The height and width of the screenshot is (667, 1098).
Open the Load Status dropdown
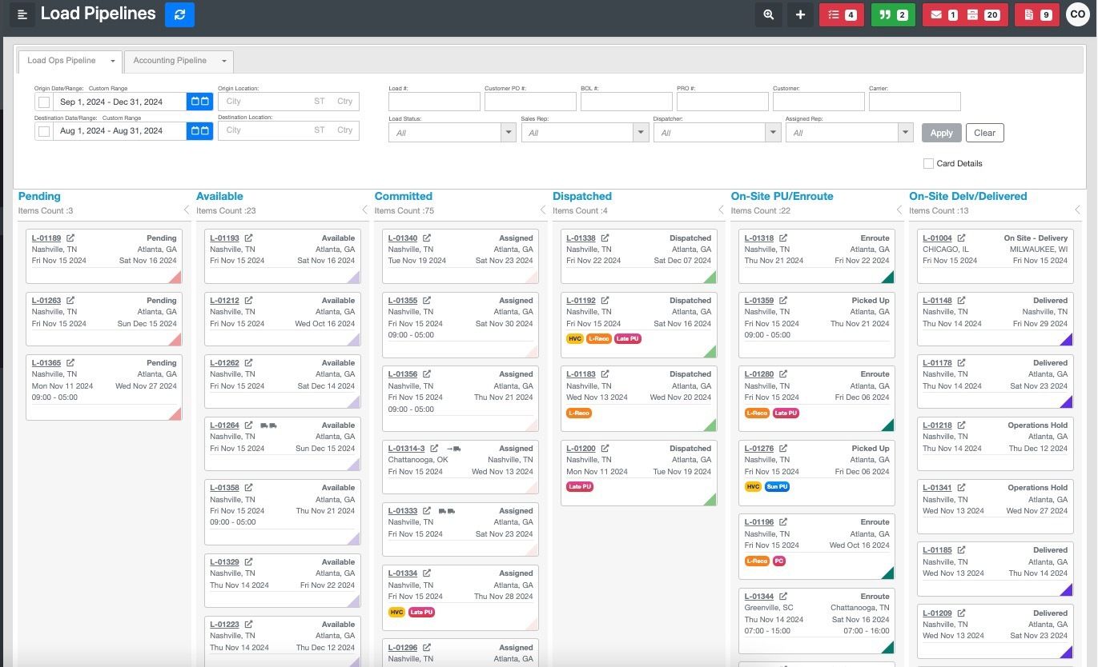(x=507, y=131)
